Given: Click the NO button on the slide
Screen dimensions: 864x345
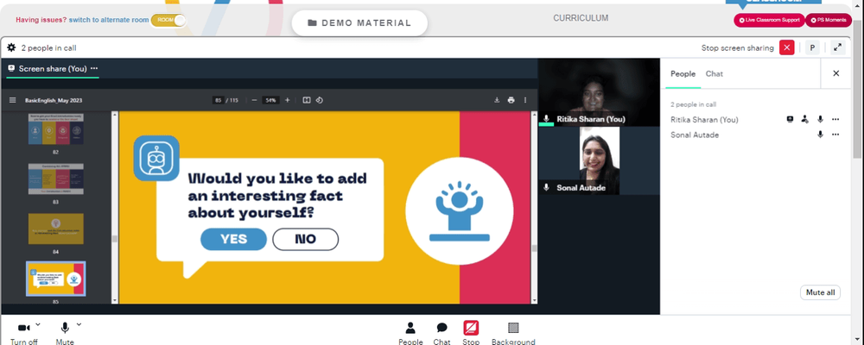Looking at the screenshot, I should click(305, 240).
